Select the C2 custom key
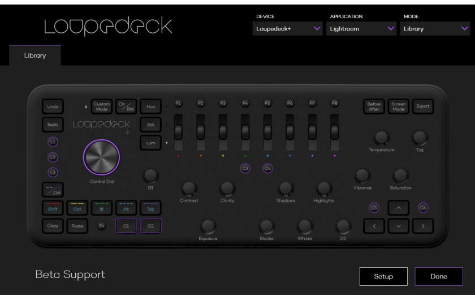The width and height of the screenshot is (475, 300). 150,226
